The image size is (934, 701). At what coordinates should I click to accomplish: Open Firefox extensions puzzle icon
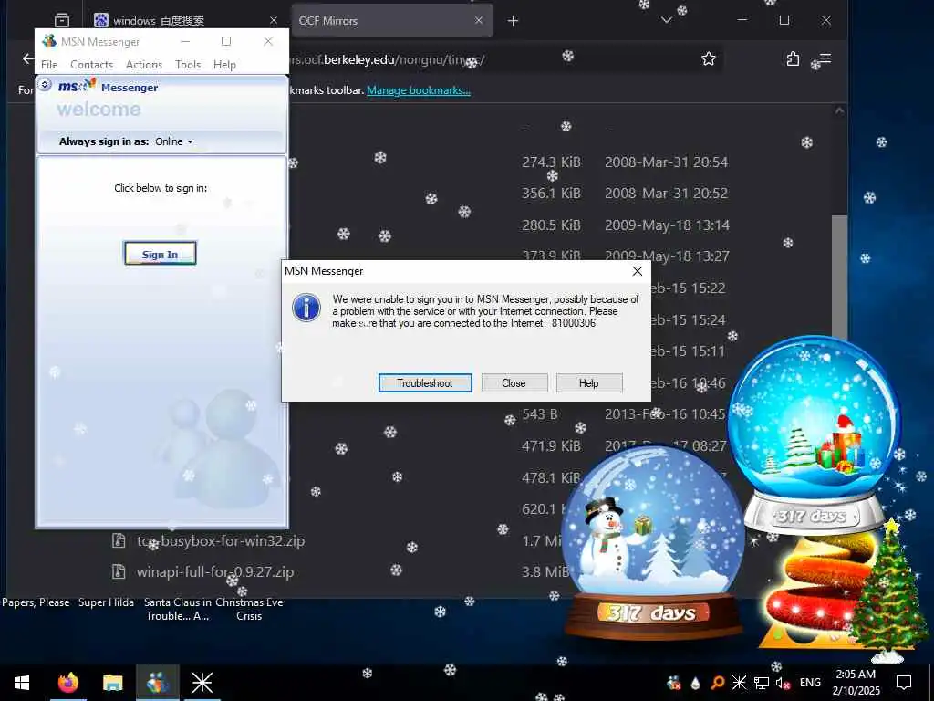point(793,59)
